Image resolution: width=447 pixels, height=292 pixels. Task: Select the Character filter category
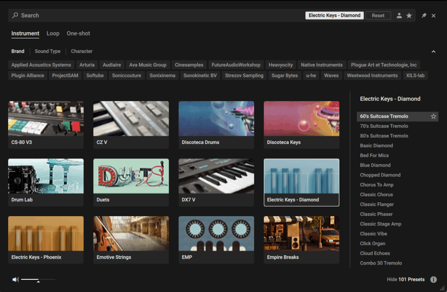pyautogui.click(x=82, y=51)
